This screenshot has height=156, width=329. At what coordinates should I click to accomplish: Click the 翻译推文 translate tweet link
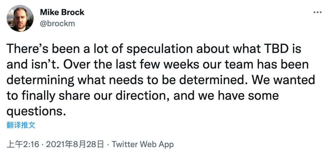[21, 125]
